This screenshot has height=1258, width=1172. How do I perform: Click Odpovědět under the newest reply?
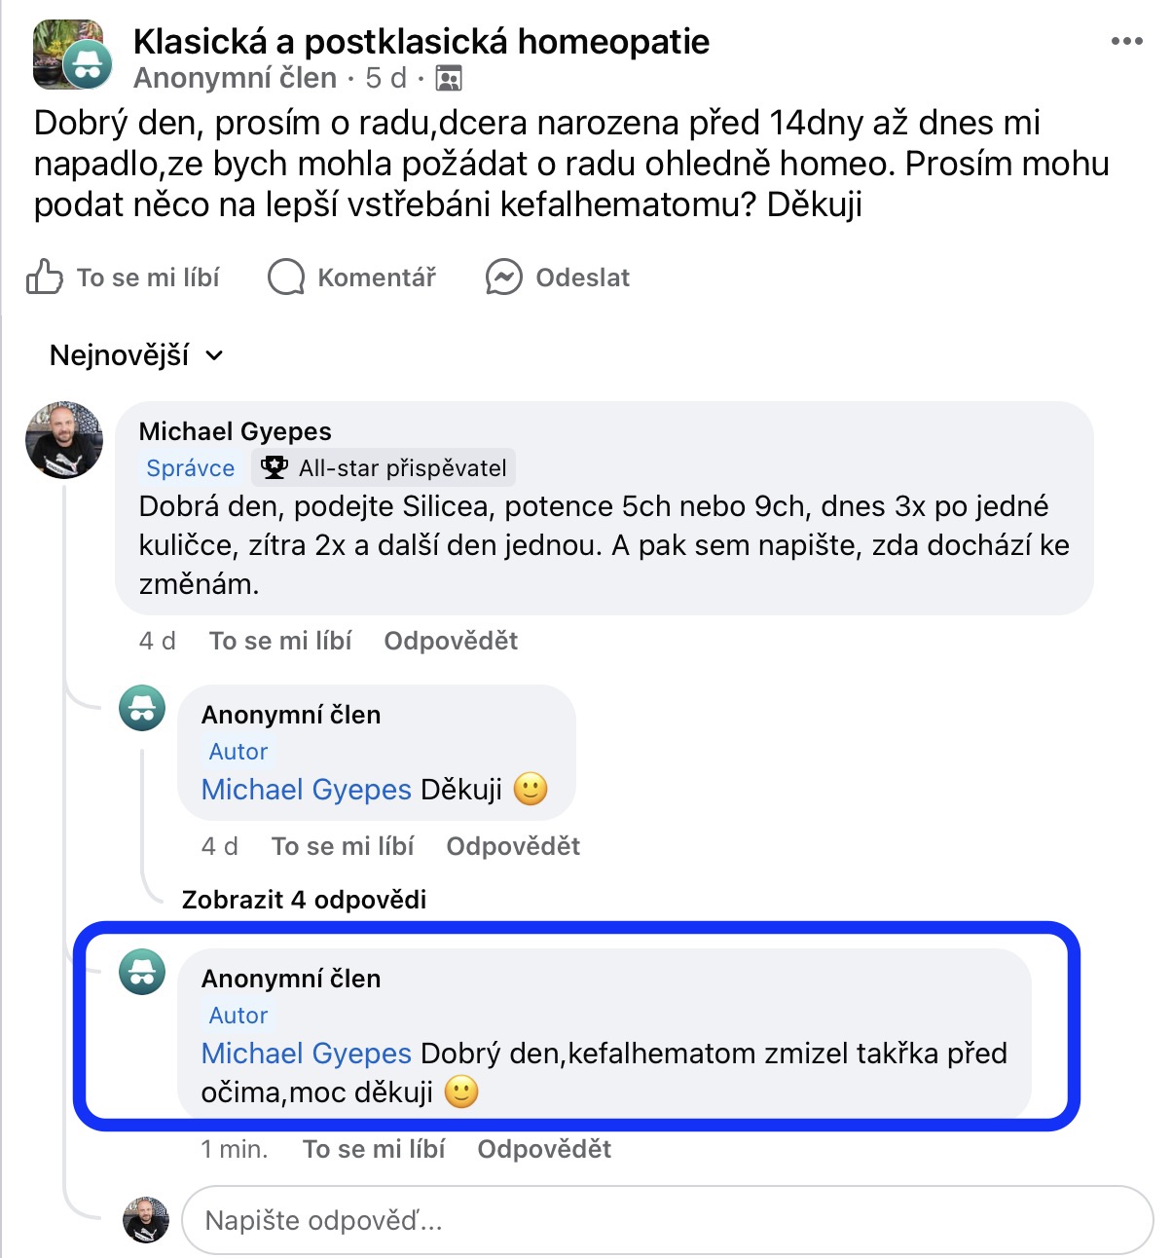(x=544, y=1149)
